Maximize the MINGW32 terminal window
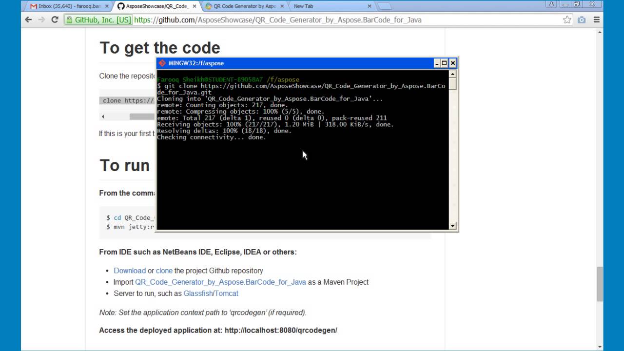The height and width of the screenshot is (351, 624). (x=445, y=63)
